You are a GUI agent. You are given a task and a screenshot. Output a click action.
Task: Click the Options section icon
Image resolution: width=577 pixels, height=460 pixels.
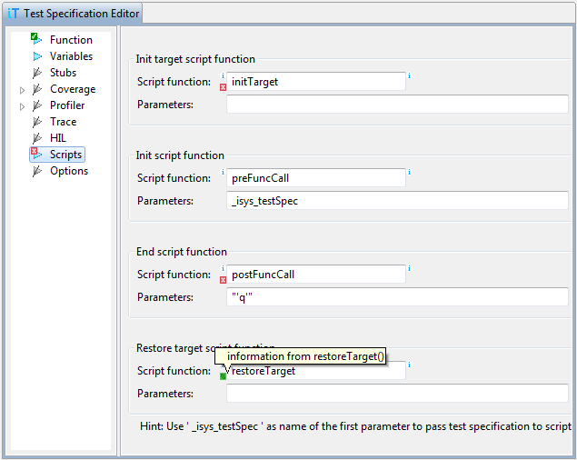tap(37, 171)
